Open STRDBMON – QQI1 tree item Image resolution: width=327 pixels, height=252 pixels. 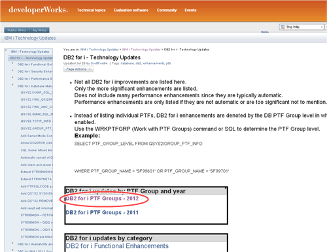[x=37, y=230]
